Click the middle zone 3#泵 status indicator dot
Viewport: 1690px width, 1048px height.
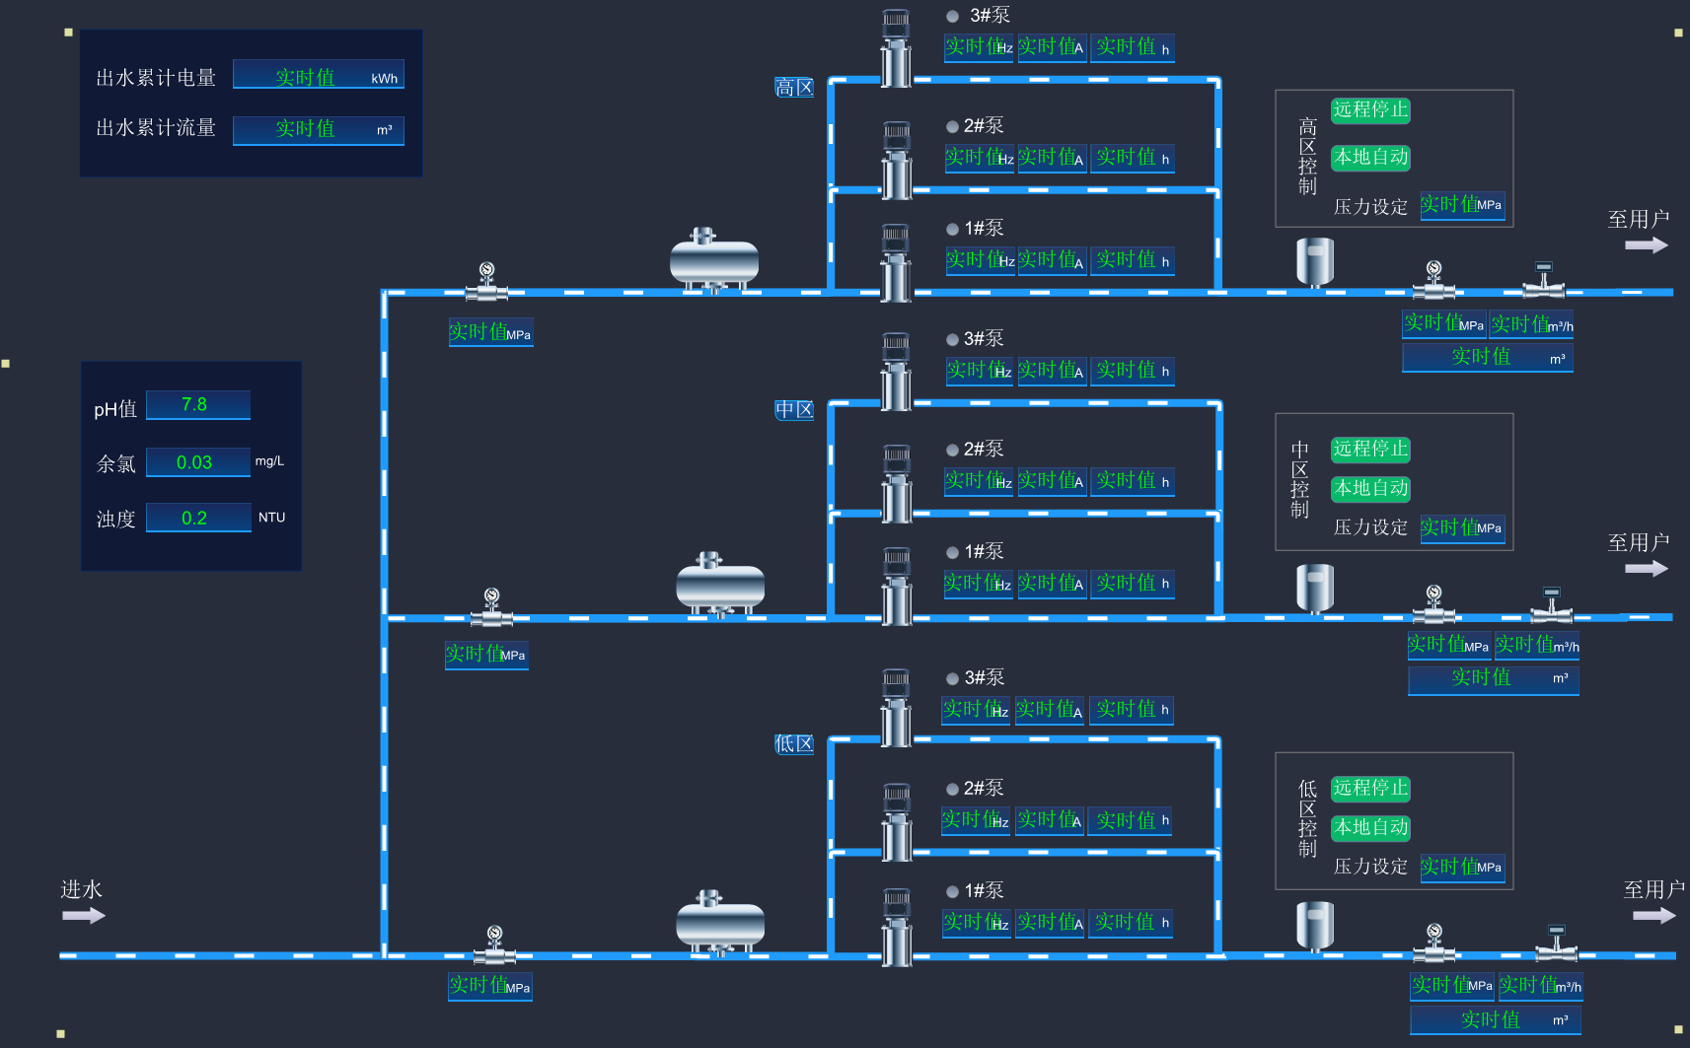tap(952, 339)
